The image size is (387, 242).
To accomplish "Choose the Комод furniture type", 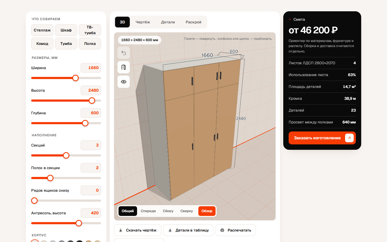I will click(x=42, y=44).
